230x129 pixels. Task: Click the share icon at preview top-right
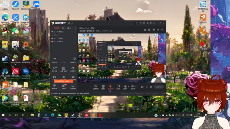pos(162,30)
